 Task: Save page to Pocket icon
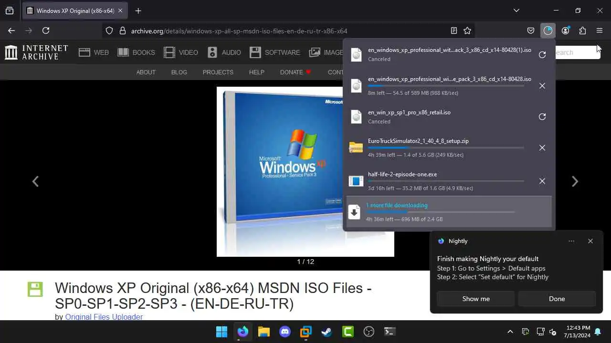coord(531,30)
